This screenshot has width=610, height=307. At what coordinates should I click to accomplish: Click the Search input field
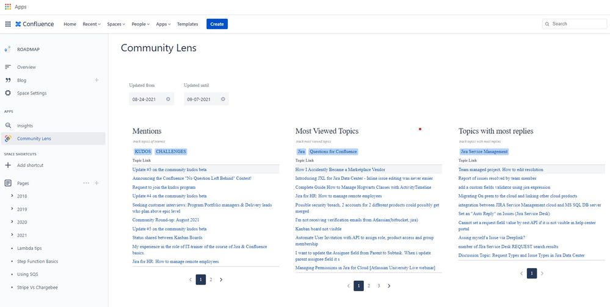[574, 24]
